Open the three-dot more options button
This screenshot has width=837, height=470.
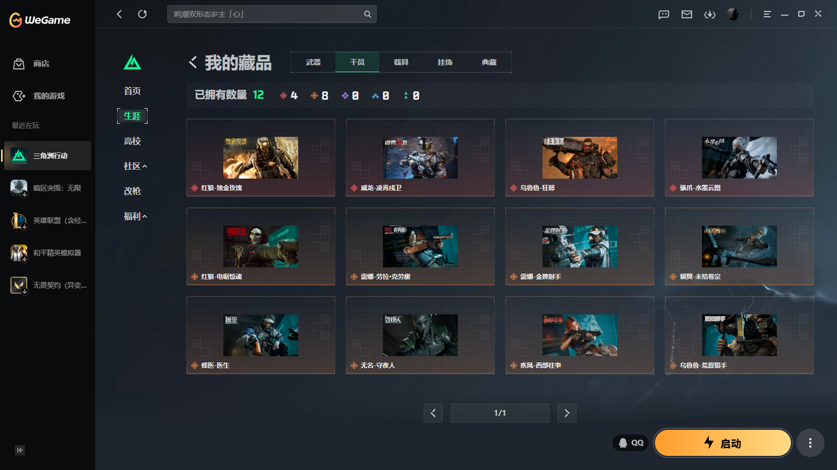(x=810, y=443)
